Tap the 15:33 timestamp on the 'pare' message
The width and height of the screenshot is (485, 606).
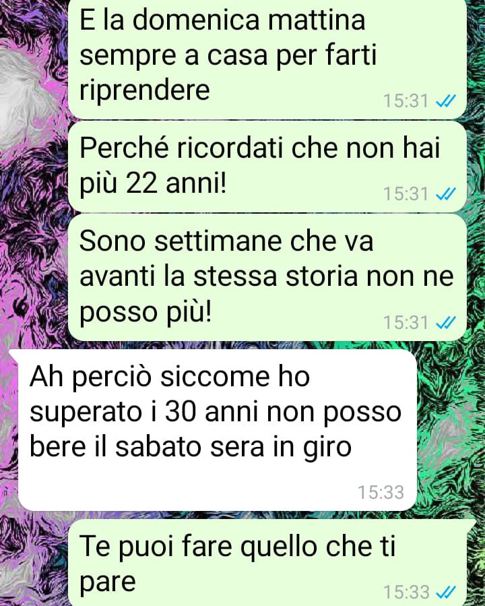406,592
